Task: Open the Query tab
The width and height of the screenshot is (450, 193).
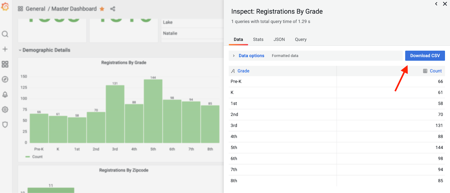Action: (x=301, y=39)
